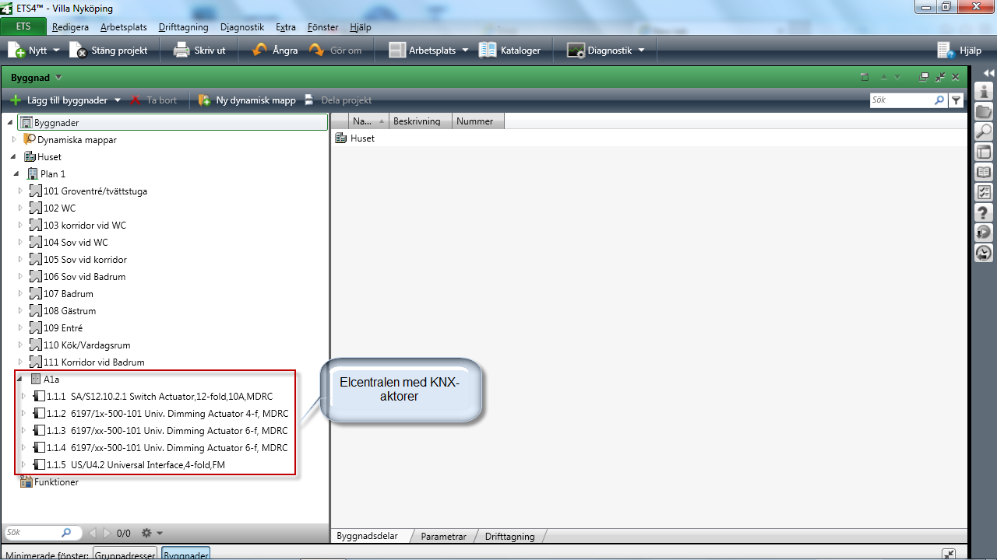Click the Skriv ut printer icon

point(181,51)
